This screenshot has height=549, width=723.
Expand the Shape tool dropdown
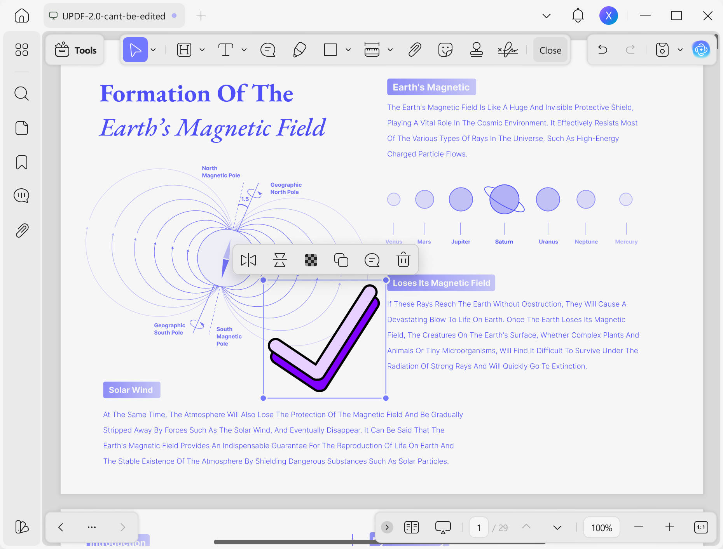[348, 50]
